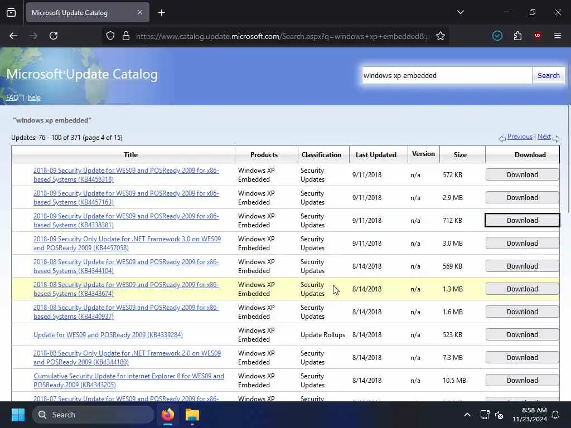Select the Microsoft Update Catalog tab

coord(88,13)
